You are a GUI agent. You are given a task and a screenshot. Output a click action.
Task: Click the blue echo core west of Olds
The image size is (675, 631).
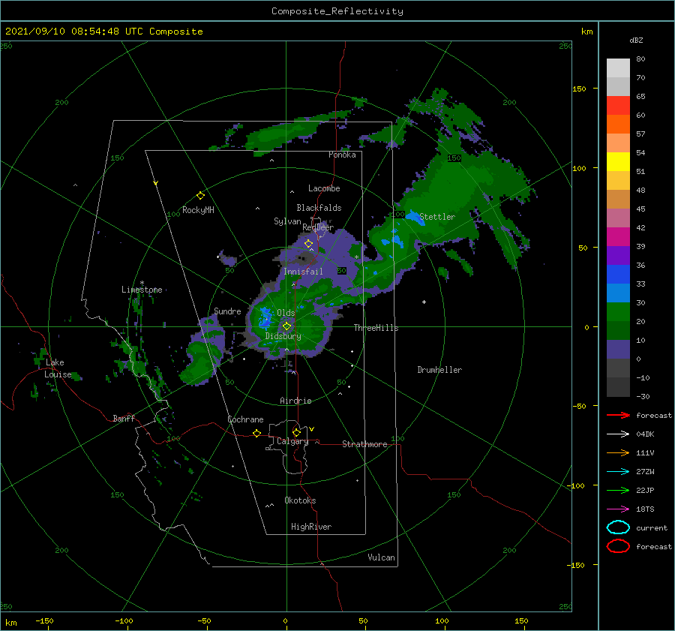point(265,317)
